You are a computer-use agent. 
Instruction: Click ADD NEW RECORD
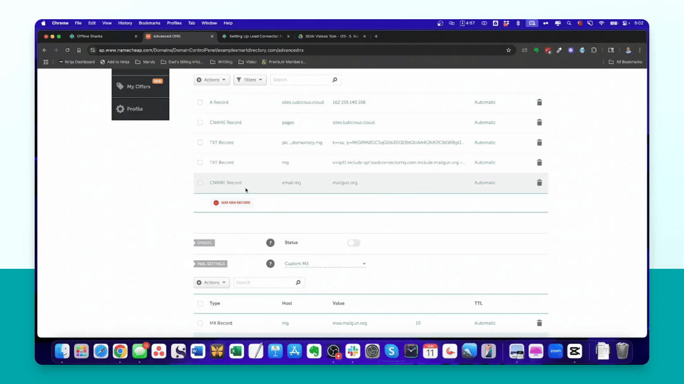pyautogui.click(x=235, y=203)
